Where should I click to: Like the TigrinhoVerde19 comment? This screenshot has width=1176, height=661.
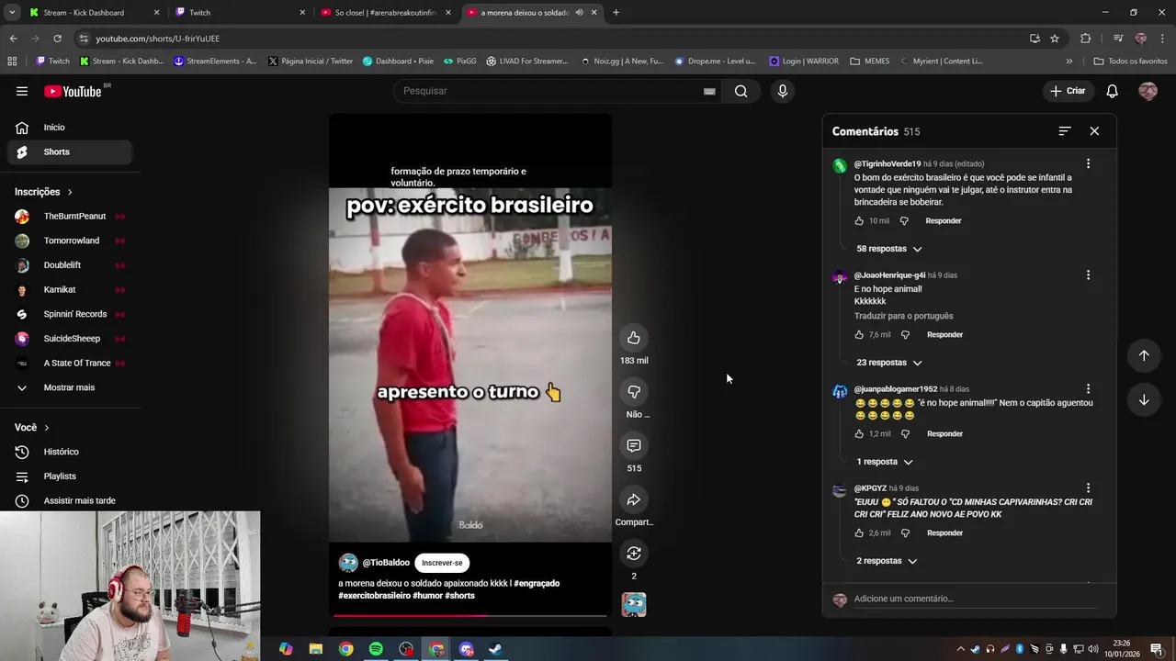859,221
